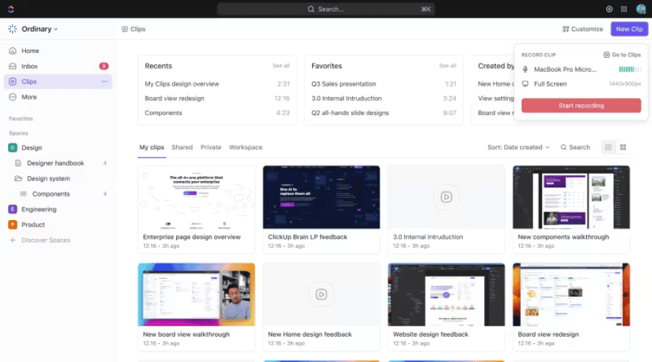Click play icon on New Home design feedback card

pos(321,294)
